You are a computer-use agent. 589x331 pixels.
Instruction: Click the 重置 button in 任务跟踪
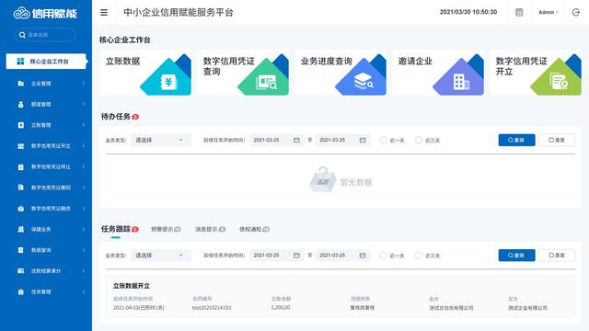click(557, 256)
